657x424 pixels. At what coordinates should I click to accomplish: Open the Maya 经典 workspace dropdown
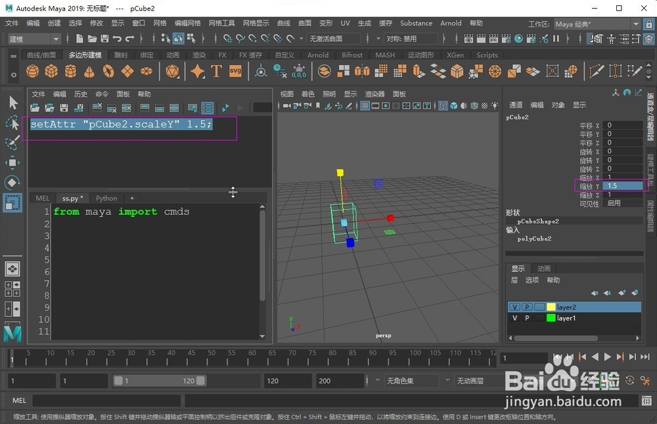click(x=597, y=24)
